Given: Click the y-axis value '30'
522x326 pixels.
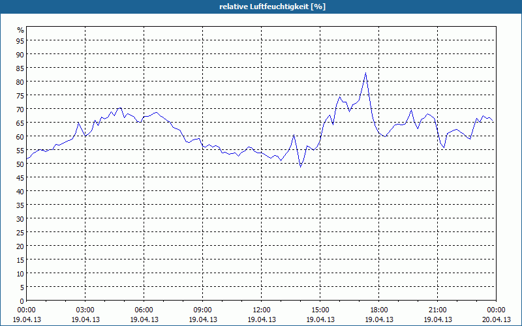Looking at the screenshot, I should [20, 218].
